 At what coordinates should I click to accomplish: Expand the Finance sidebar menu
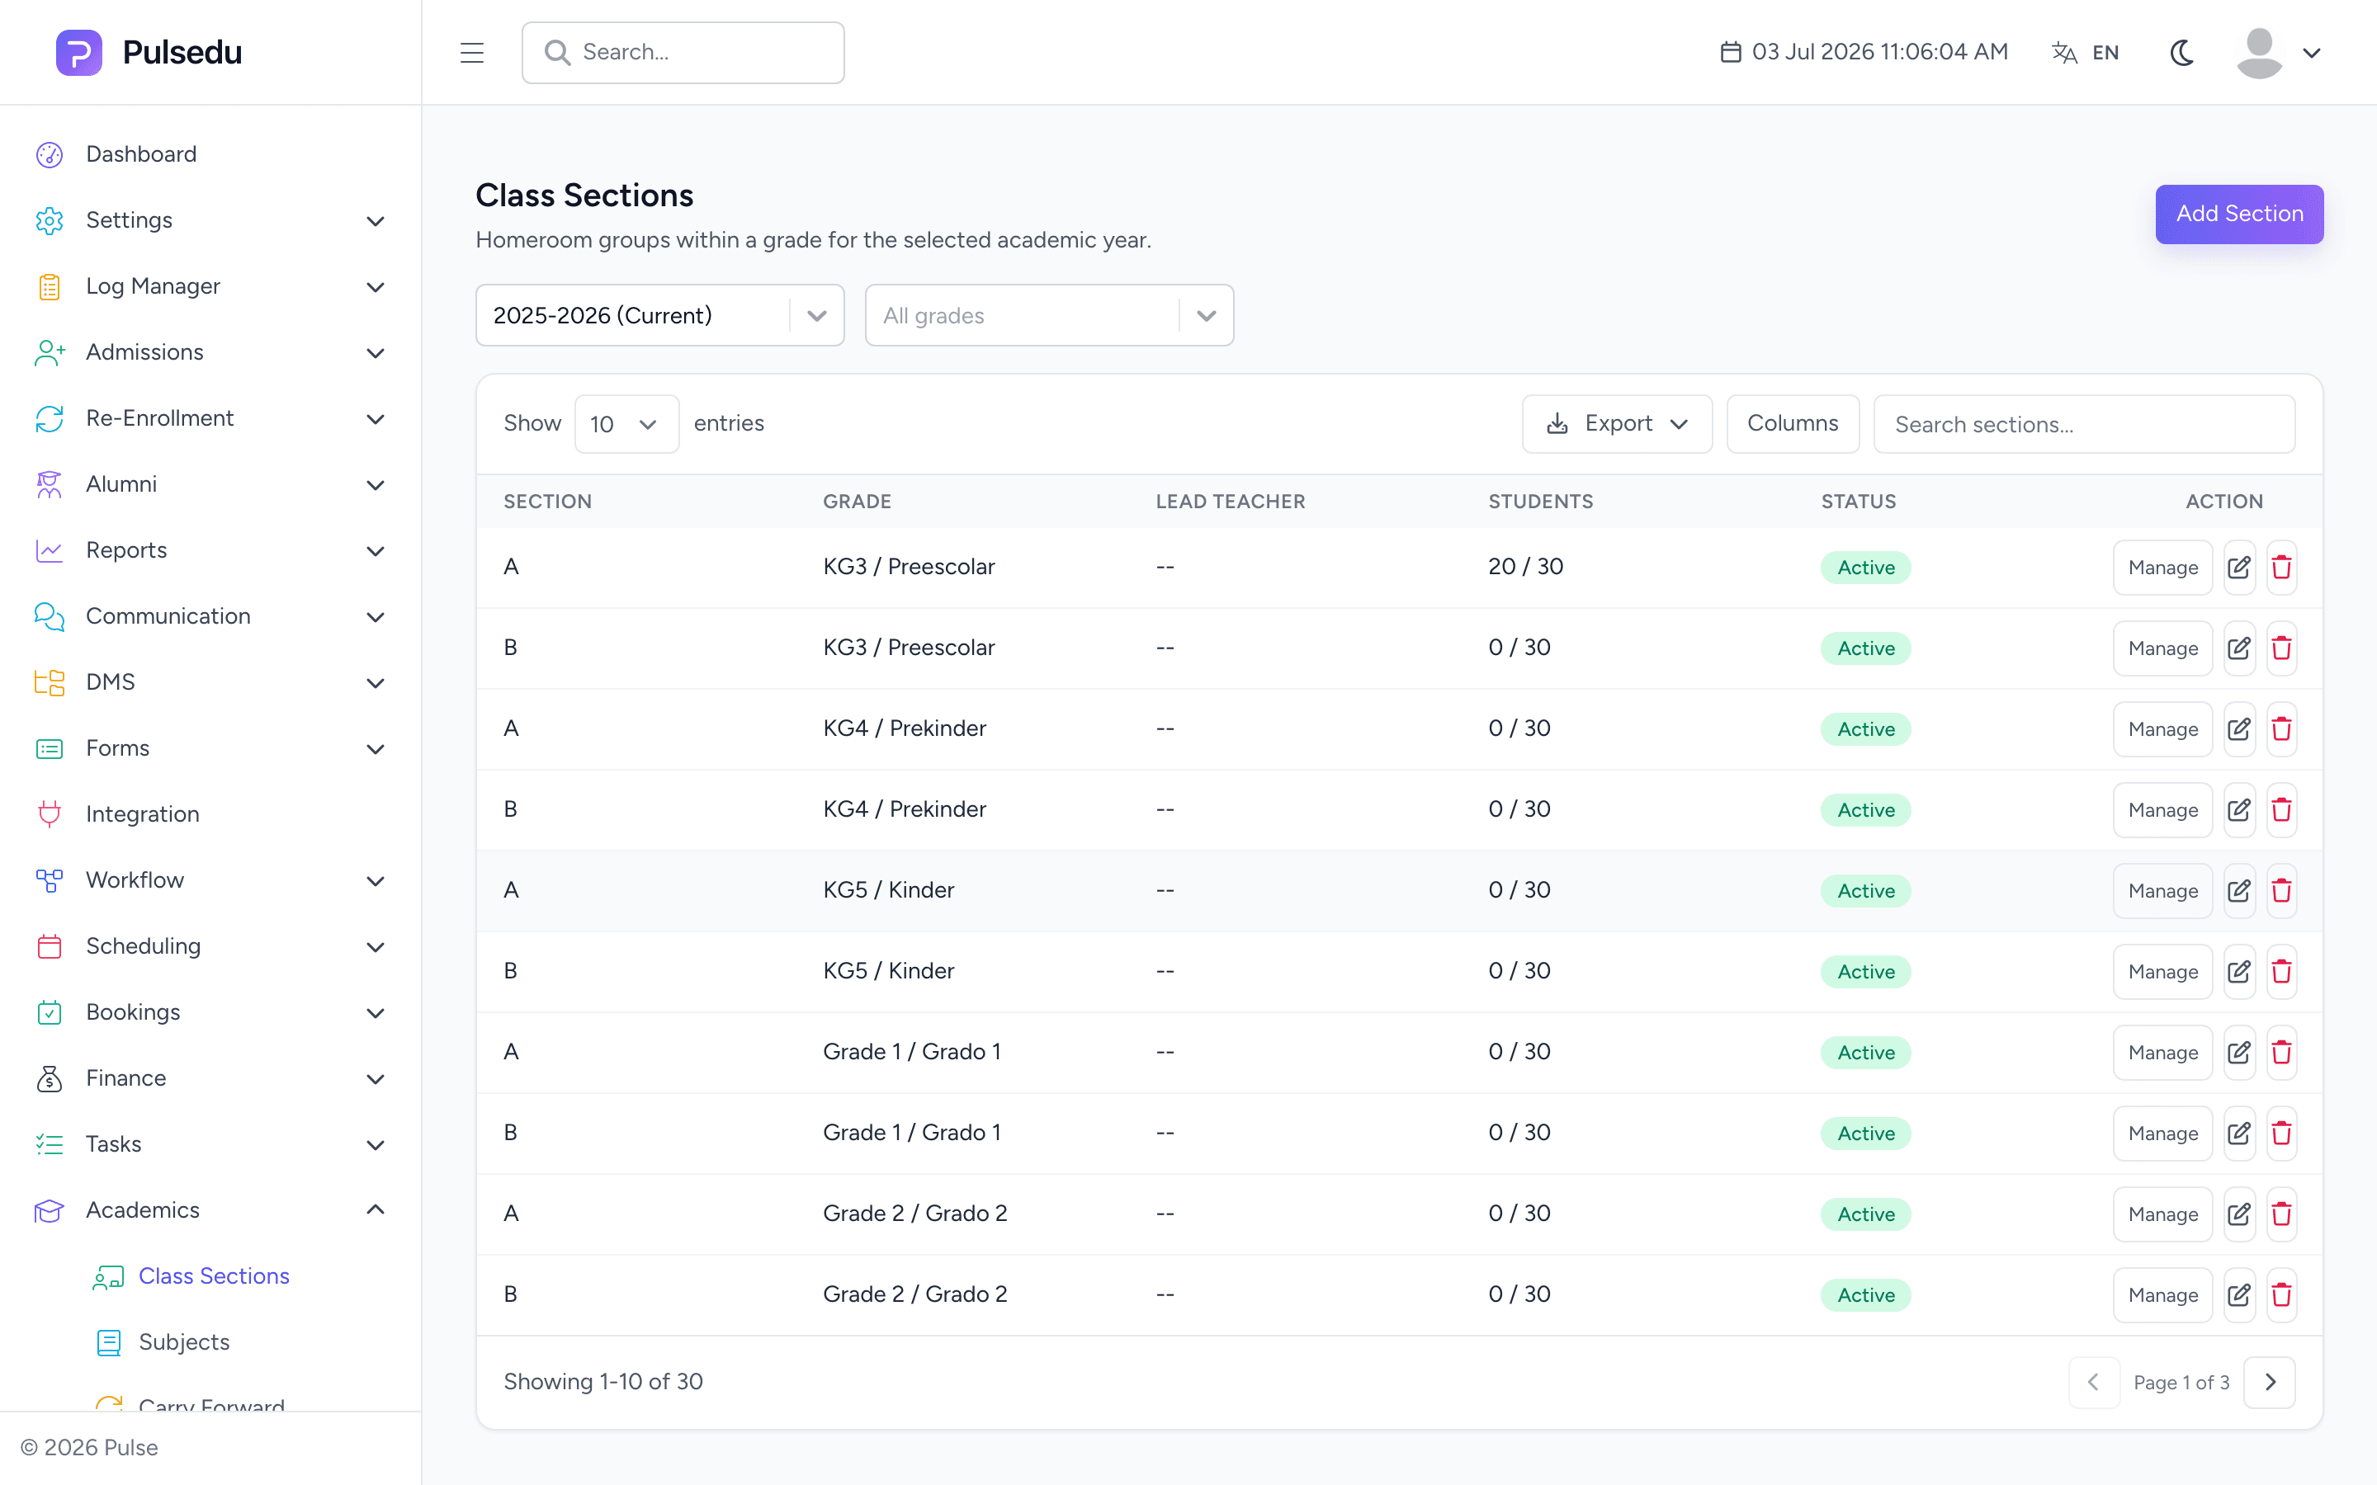pos(210,1077)
